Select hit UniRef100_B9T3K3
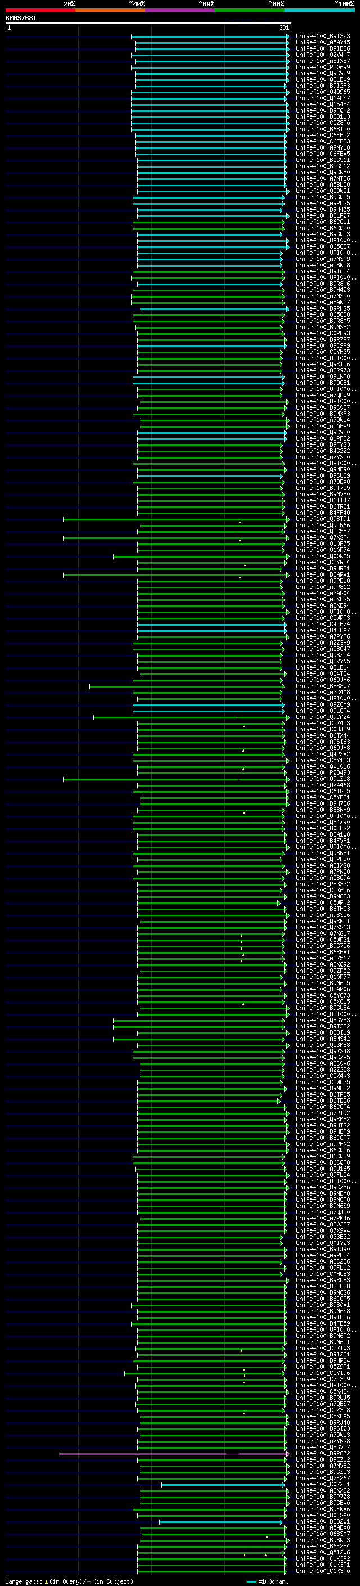 pos(323,37)
